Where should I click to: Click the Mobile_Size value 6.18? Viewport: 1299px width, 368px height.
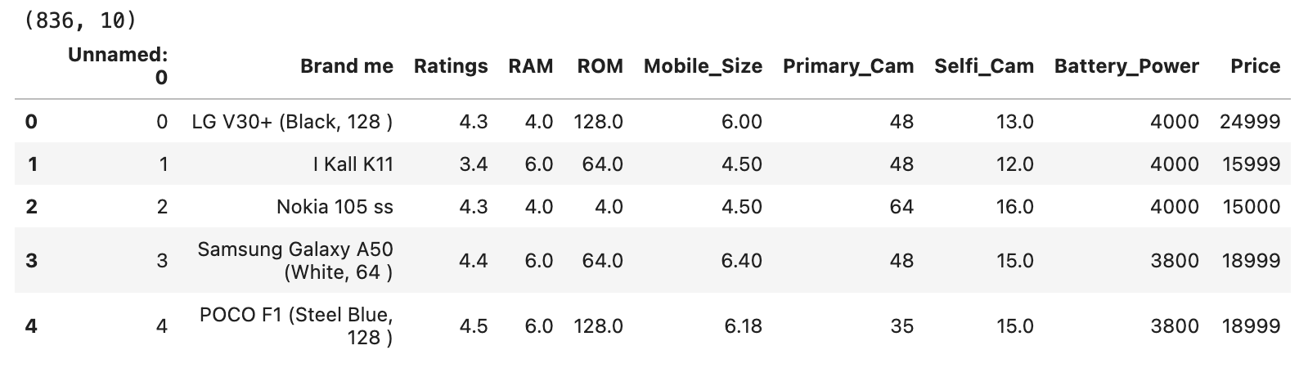click(742, 326)
